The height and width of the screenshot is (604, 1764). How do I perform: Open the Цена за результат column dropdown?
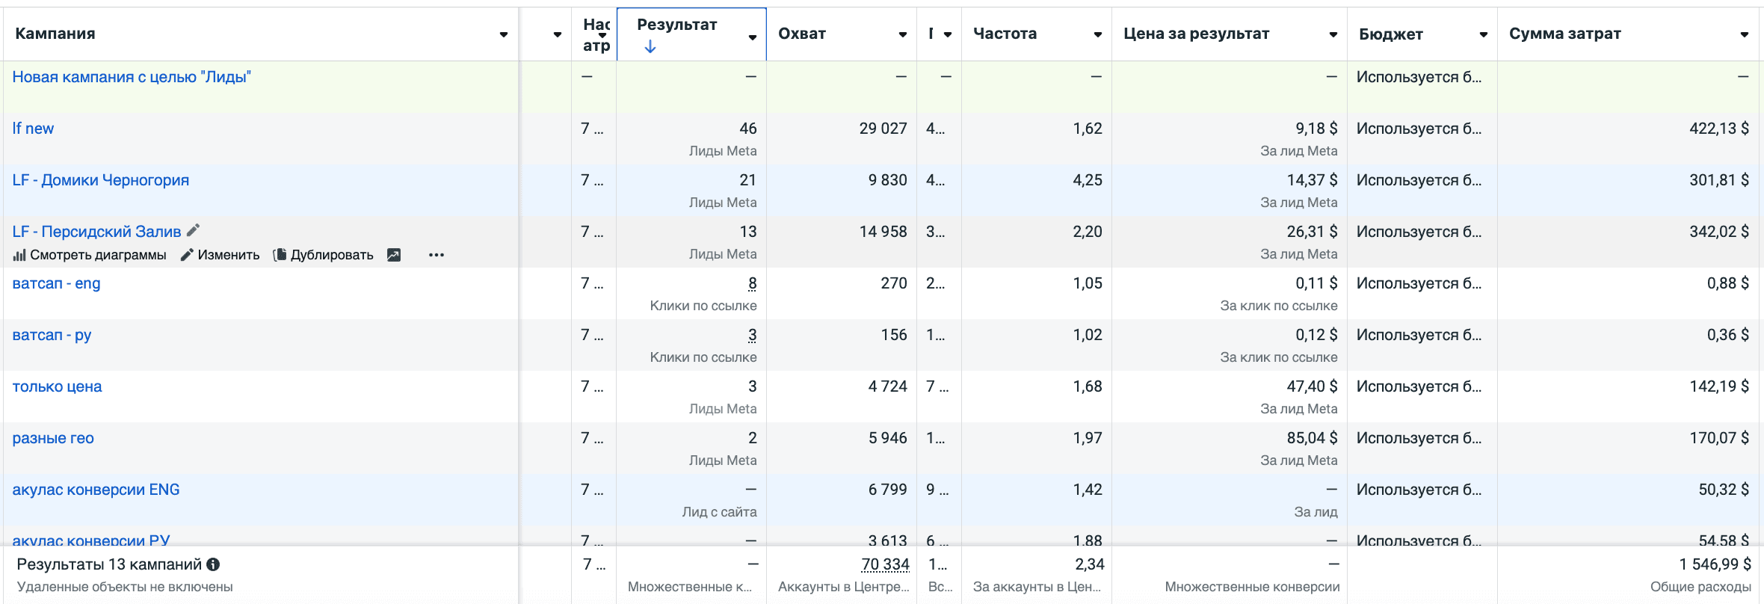point(1333,34)
